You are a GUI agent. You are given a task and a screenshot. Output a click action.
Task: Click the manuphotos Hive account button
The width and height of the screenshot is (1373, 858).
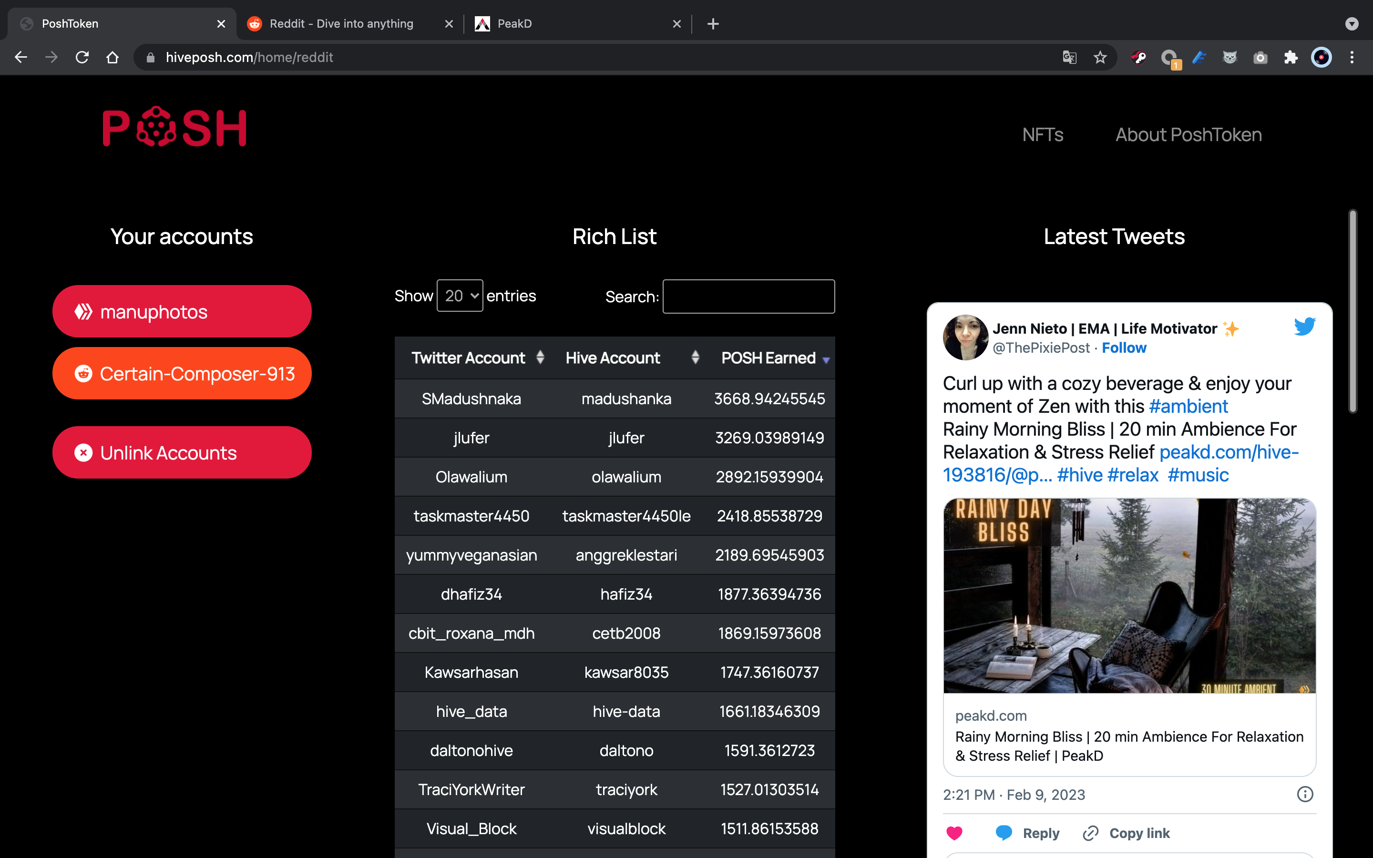(x=182, y=312)
